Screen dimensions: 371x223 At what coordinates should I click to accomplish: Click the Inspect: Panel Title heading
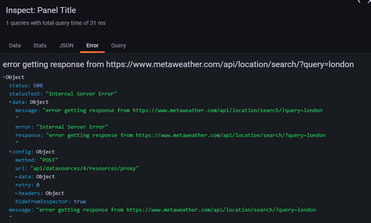coord(41,10)
